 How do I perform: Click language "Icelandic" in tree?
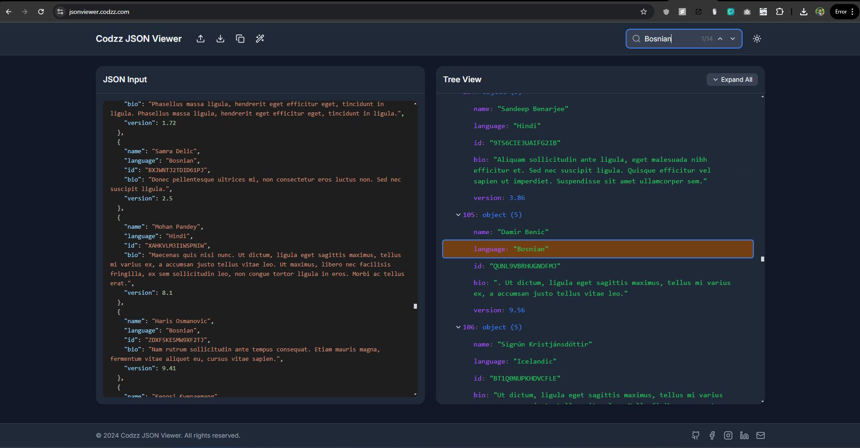coord(515,361)
